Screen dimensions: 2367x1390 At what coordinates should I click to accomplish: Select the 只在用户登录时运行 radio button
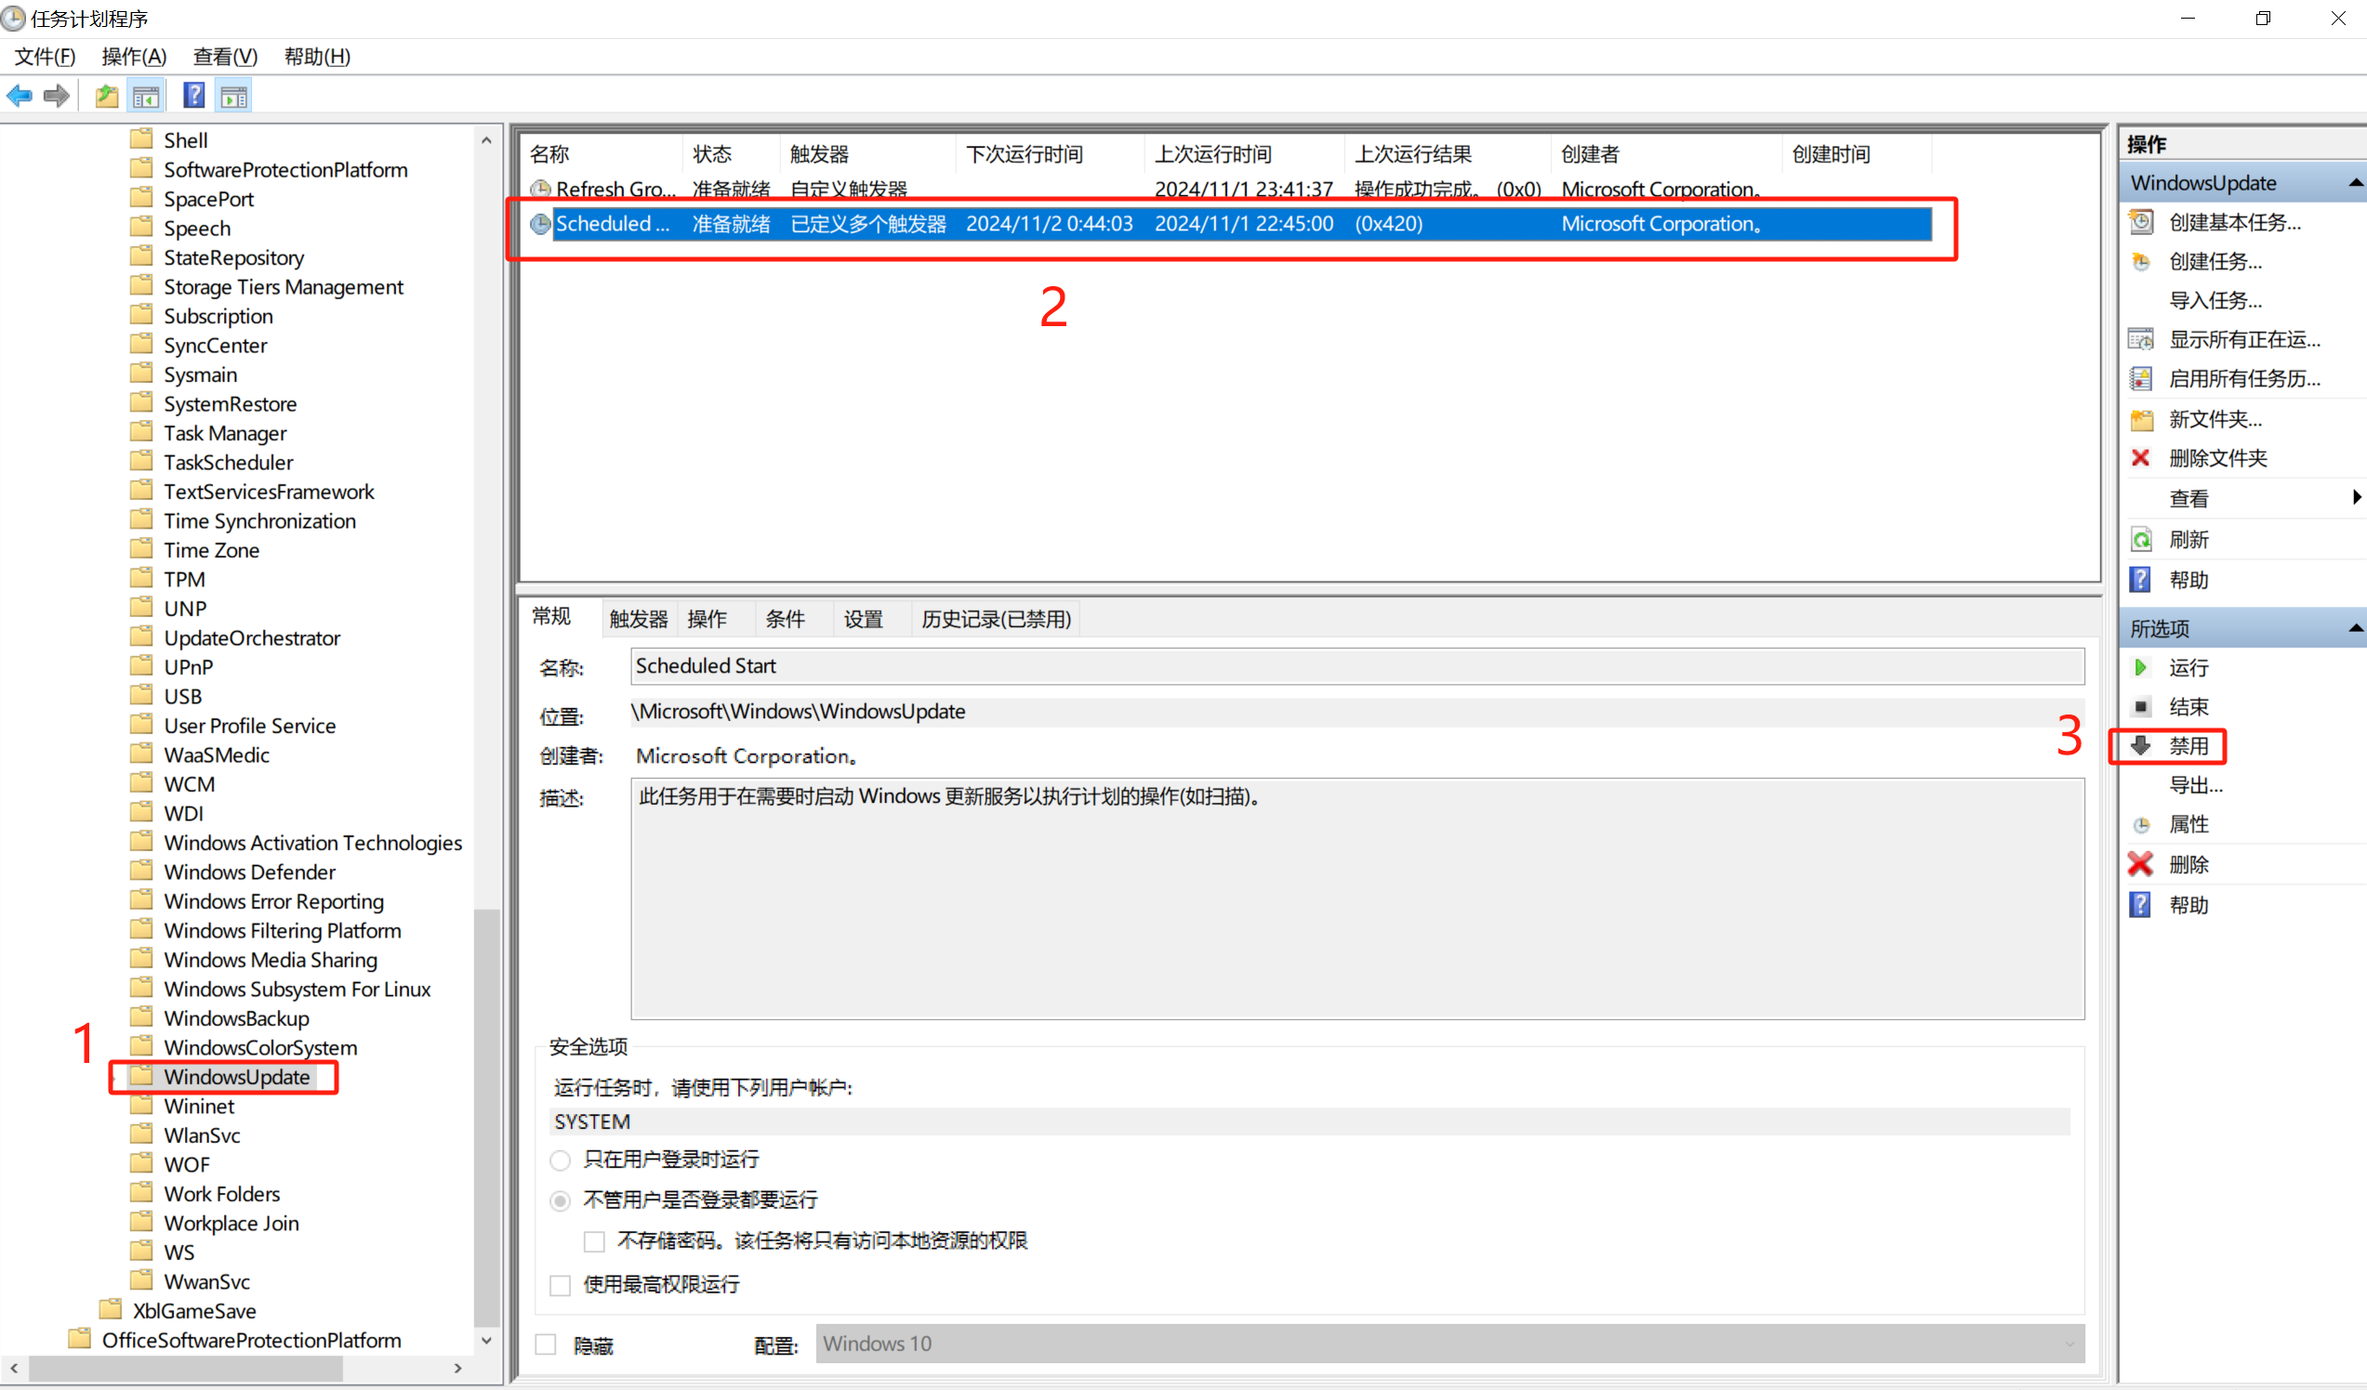[x=560, y=1161]
